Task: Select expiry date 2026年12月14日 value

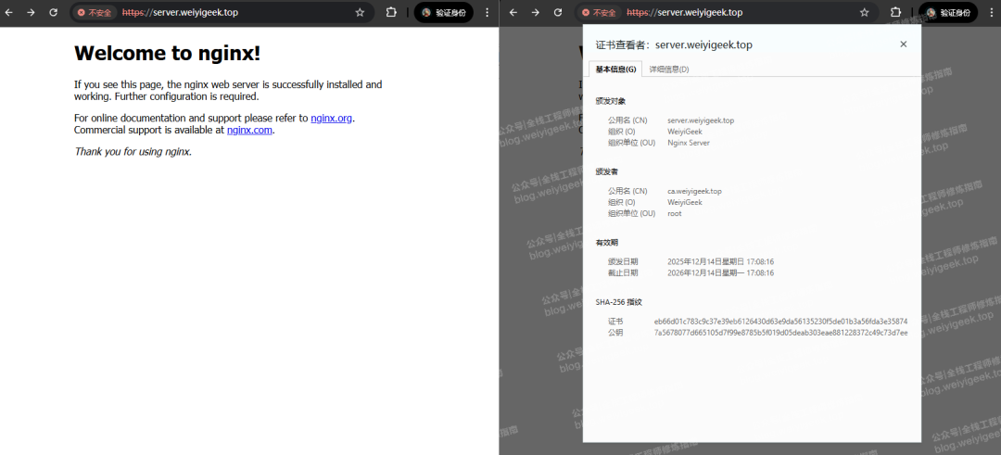Action: click(721, 272)
